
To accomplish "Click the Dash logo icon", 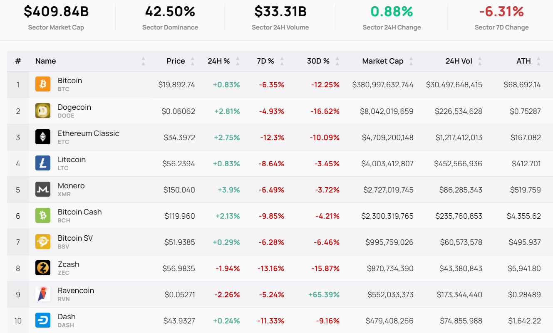I will tap(43, 320).
